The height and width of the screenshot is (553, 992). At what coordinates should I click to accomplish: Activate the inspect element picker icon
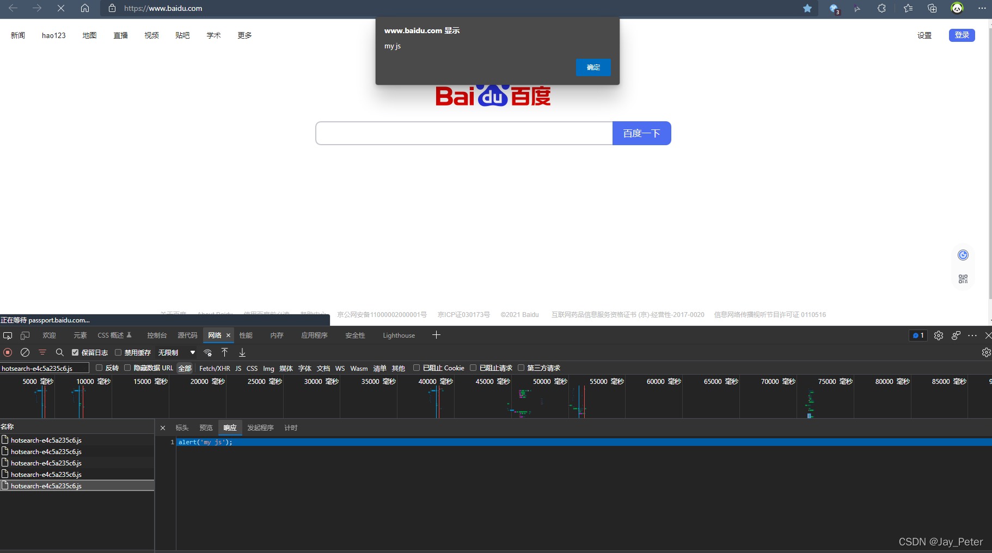point(8,335)
